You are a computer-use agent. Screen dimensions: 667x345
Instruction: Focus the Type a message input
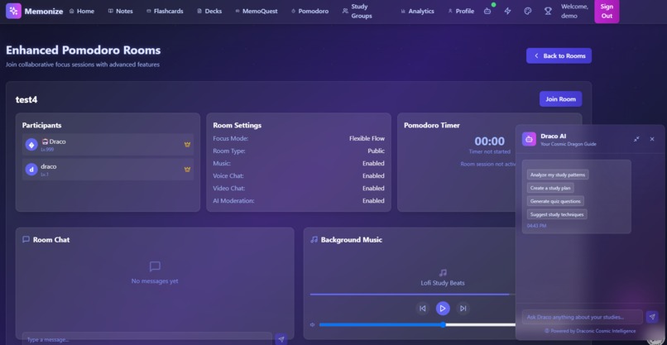146,339
